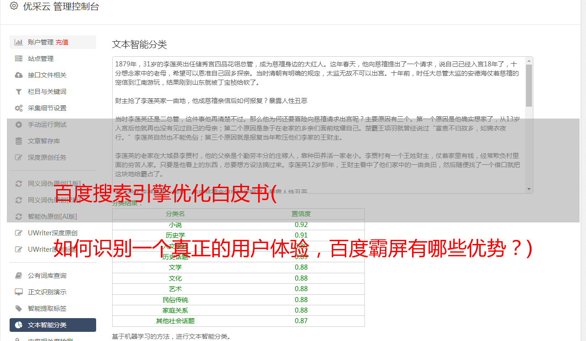Click the edit icon for 深度原创任务
The height and width of the screenshot is (341, 586).
click(19, 157)
